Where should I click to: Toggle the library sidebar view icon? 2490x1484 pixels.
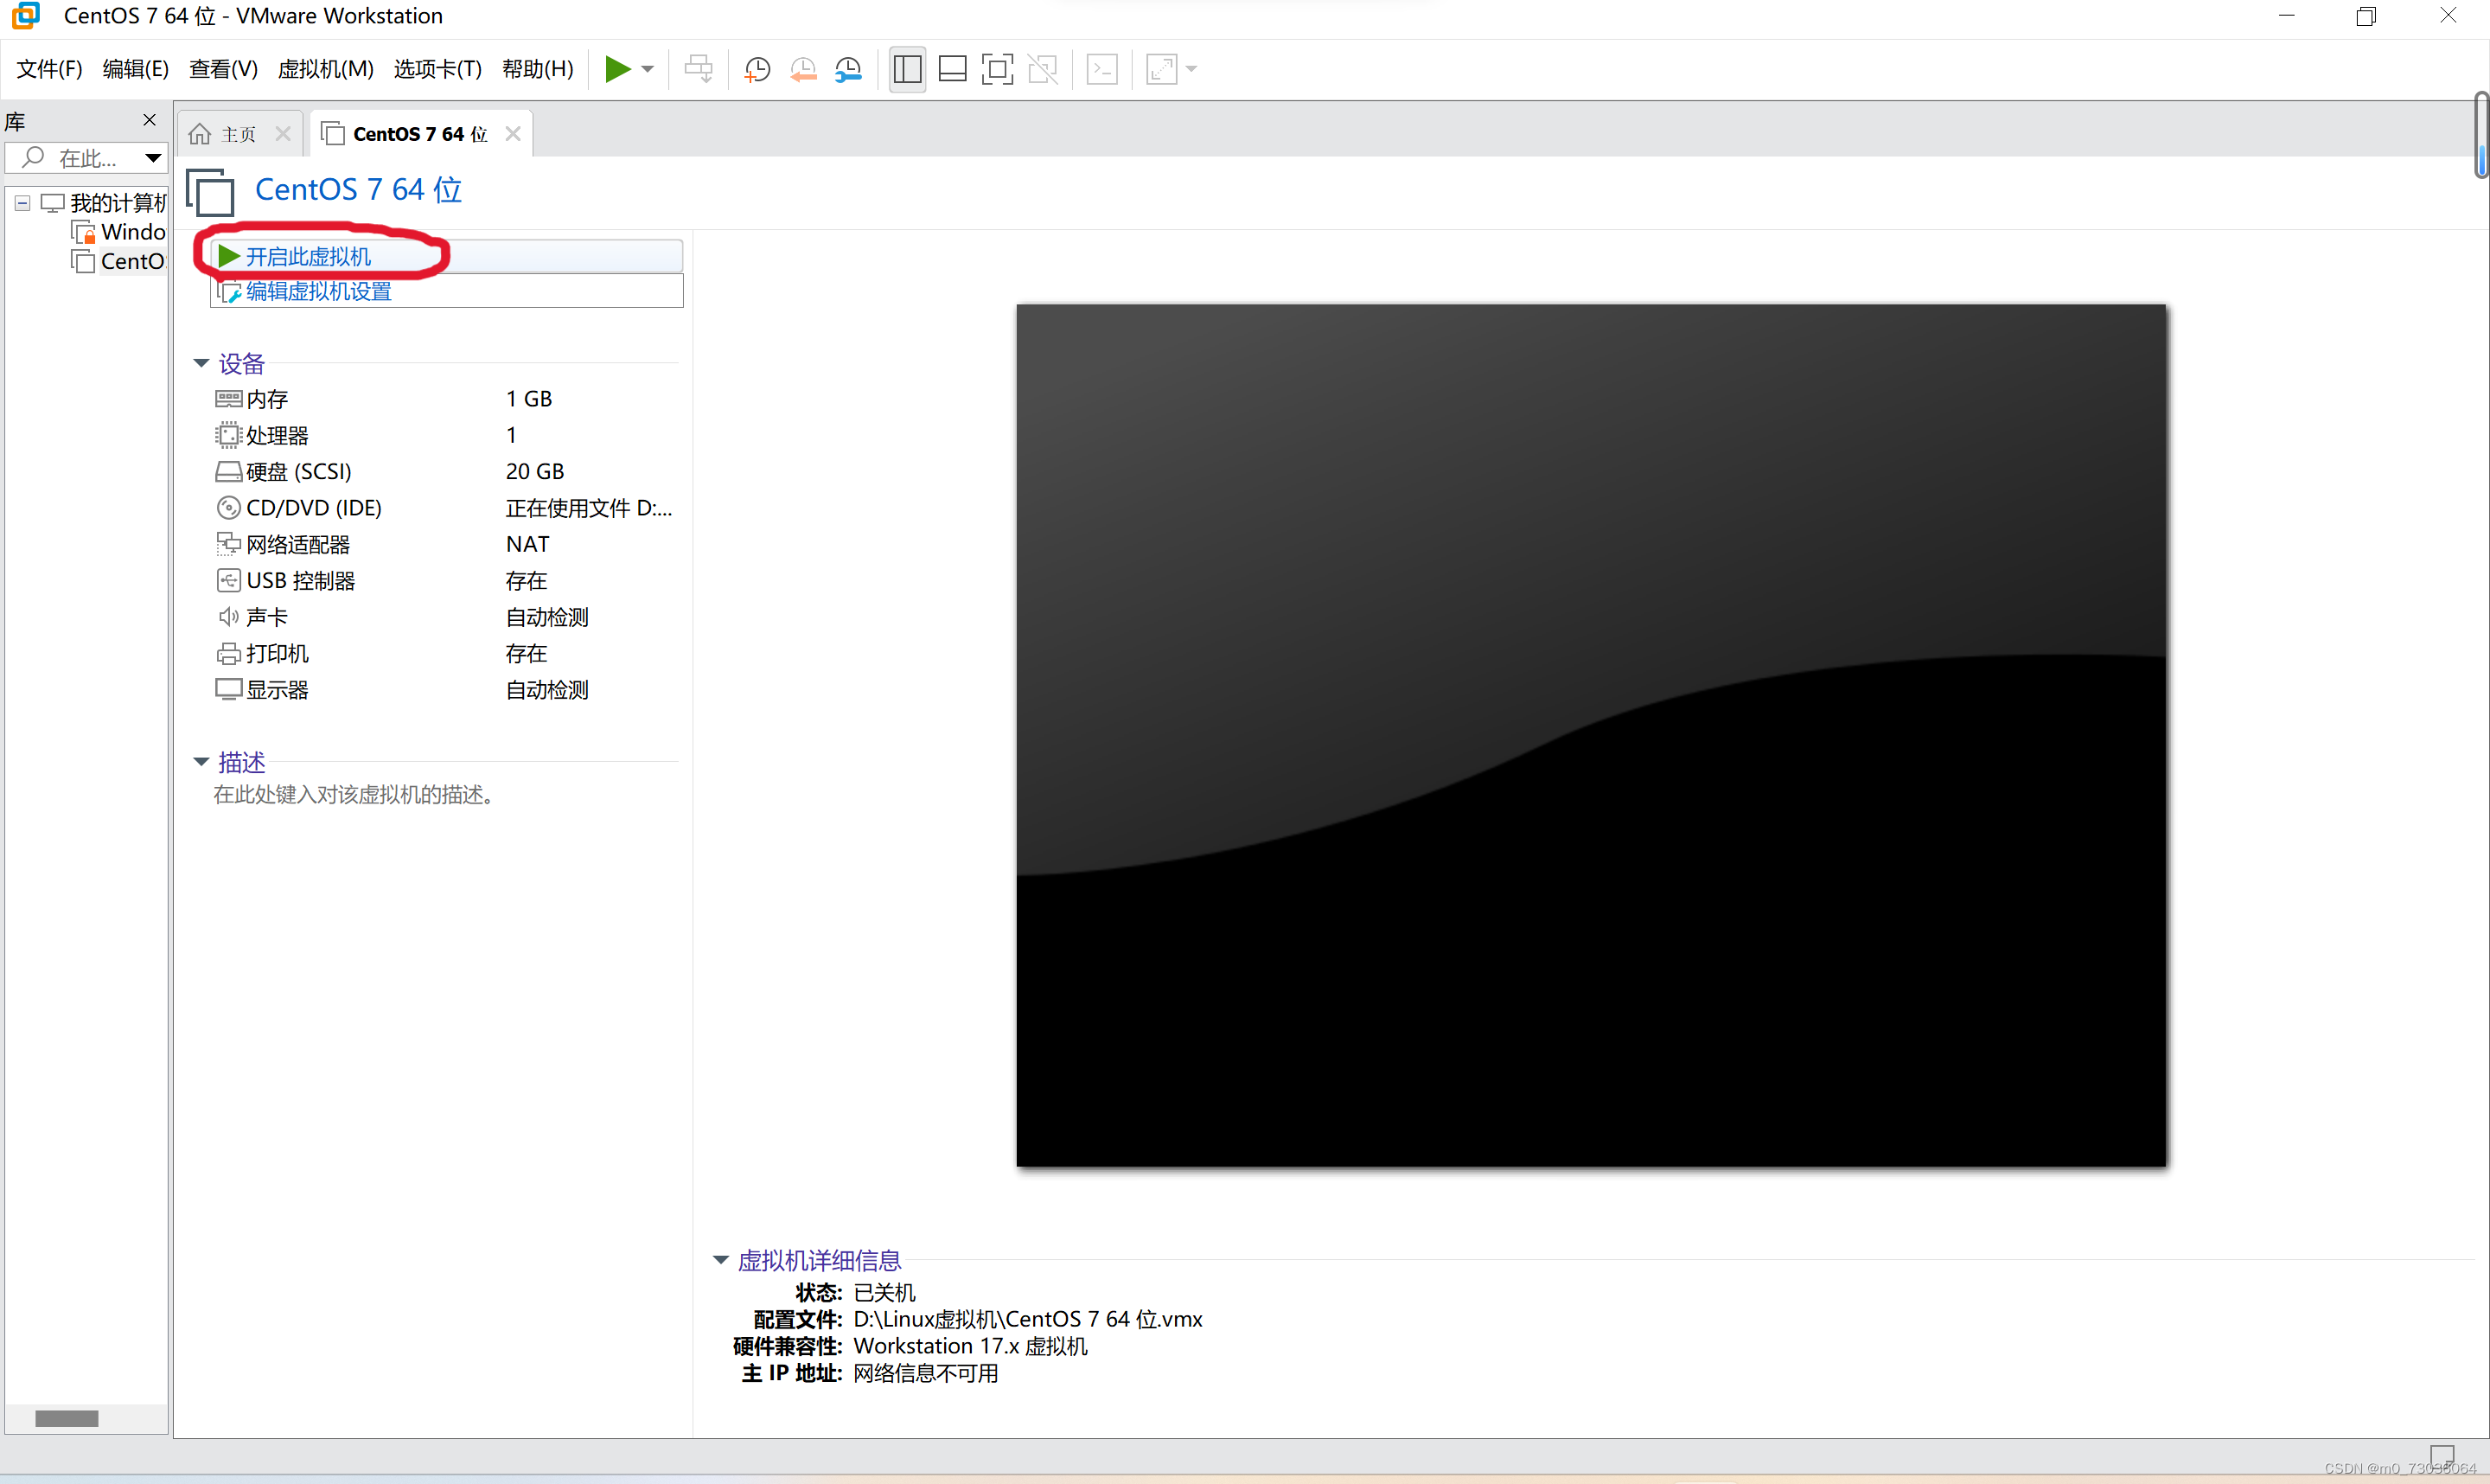pyautogui.click(x=907, y=69)
